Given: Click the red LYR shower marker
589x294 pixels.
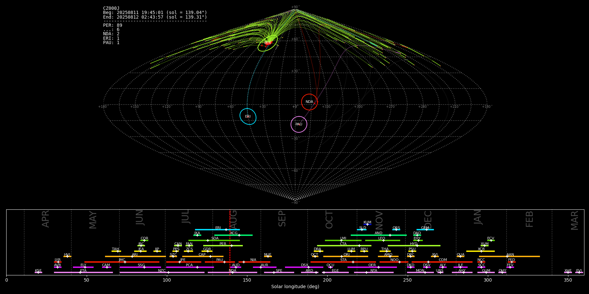Looking at the screenshot, I should 58,262.
